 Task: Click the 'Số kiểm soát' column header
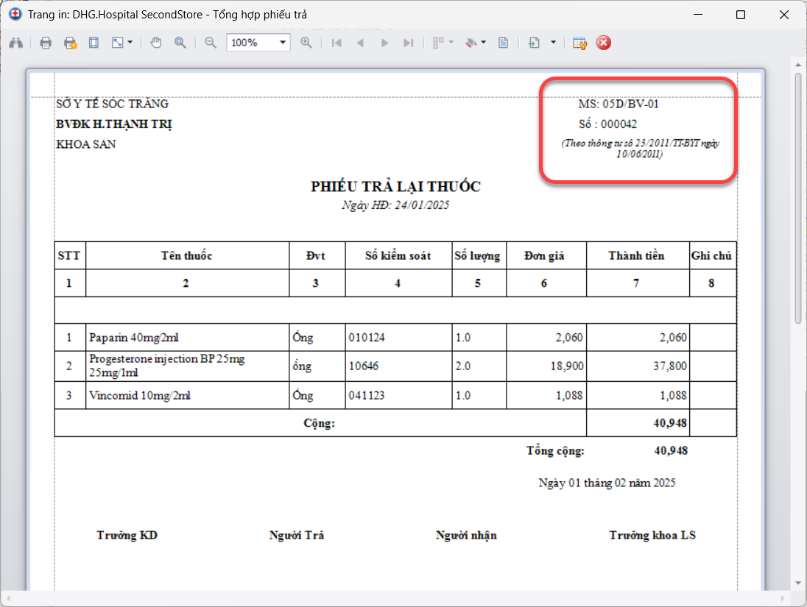[398, 255]
